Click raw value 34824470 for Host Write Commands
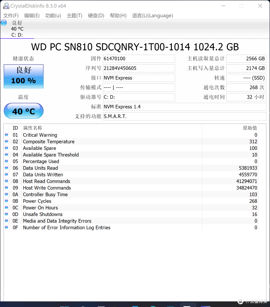The image size is (270, 307). coord(247,188)
